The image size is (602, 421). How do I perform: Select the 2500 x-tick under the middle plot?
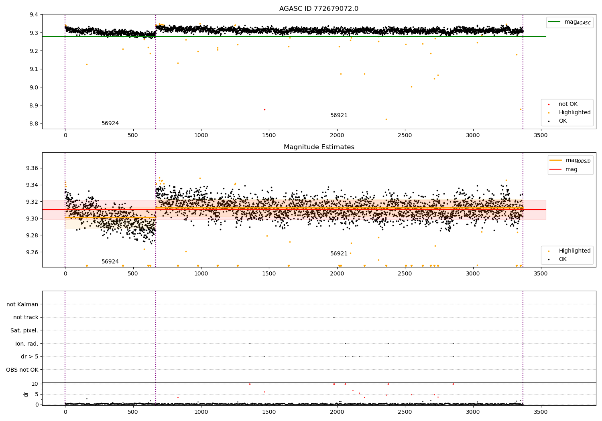(x=405, y=274)
